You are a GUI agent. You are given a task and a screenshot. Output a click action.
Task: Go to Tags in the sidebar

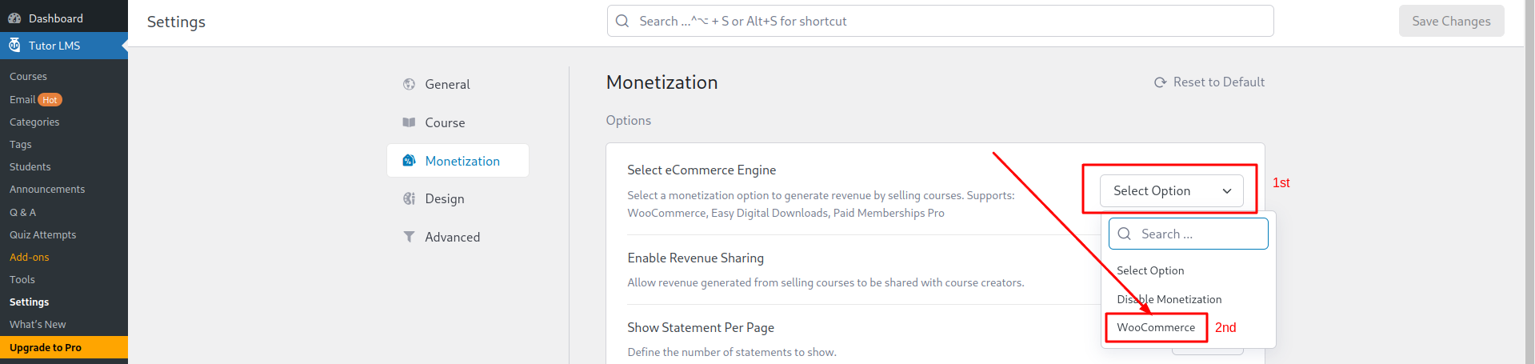coord(21,144)
